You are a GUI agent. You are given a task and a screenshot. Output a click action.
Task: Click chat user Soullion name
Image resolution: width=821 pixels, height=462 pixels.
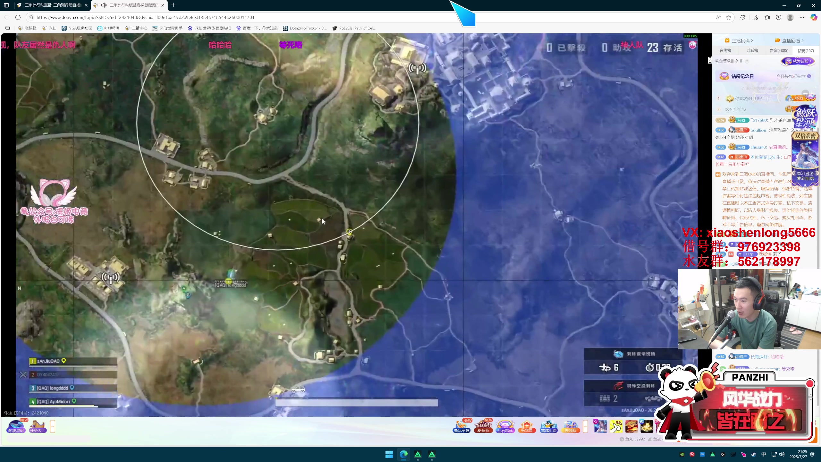pos(758,130)
